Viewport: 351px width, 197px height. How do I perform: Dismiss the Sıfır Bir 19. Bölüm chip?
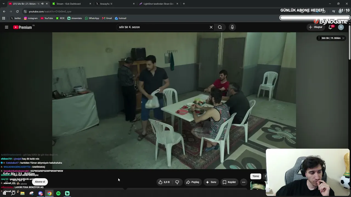pos(343,38)
